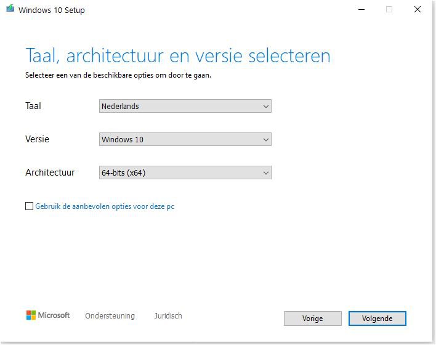
Task: Open the Ondersteuning link
Action: point(110,316)
